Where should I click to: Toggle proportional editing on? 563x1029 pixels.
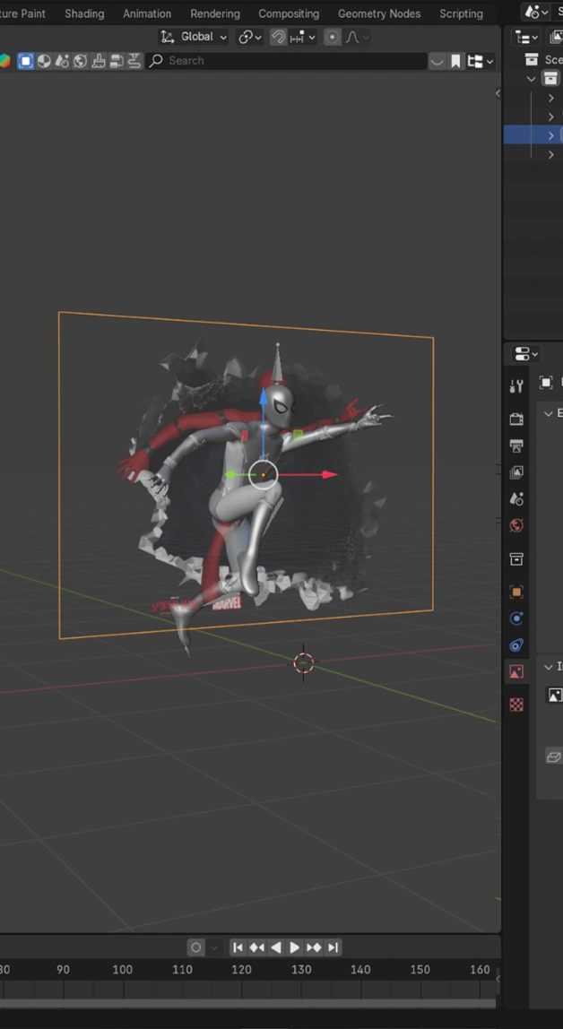pyautogui.click(x=333, y=38)
